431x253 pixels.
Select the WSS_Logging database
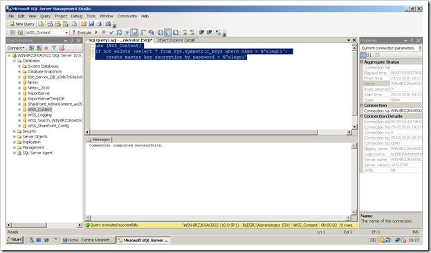pos(39,115)
